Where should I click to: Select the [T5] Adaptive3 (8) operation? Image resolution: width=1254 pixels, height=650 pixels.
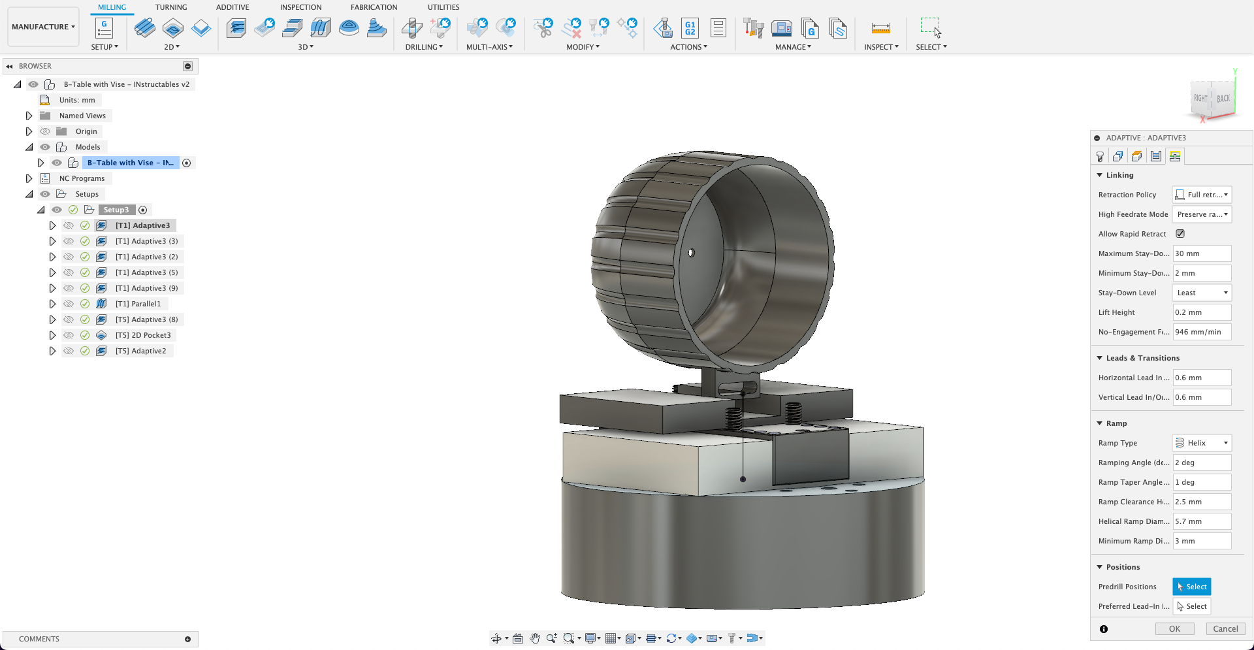click(x=146, y=319)
